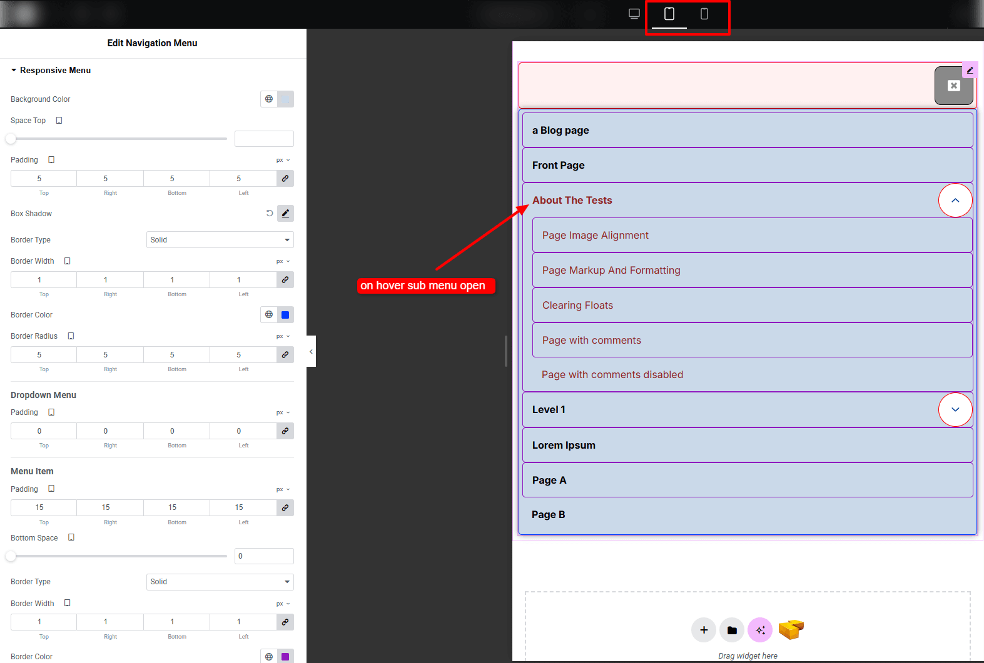
Task: Open the Front Page menu item
Action: click(x=558, y=166)
